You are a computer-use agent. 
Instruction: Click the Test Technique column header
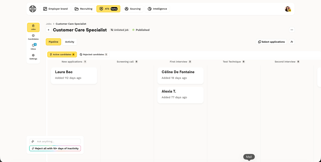(x=234, y=61)
